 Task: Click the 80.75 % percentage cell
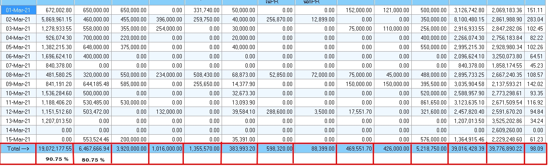93,159
